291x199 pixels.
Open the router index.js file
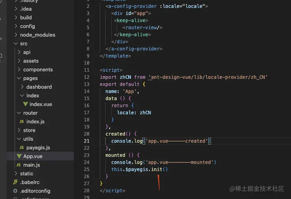(35, 122)
